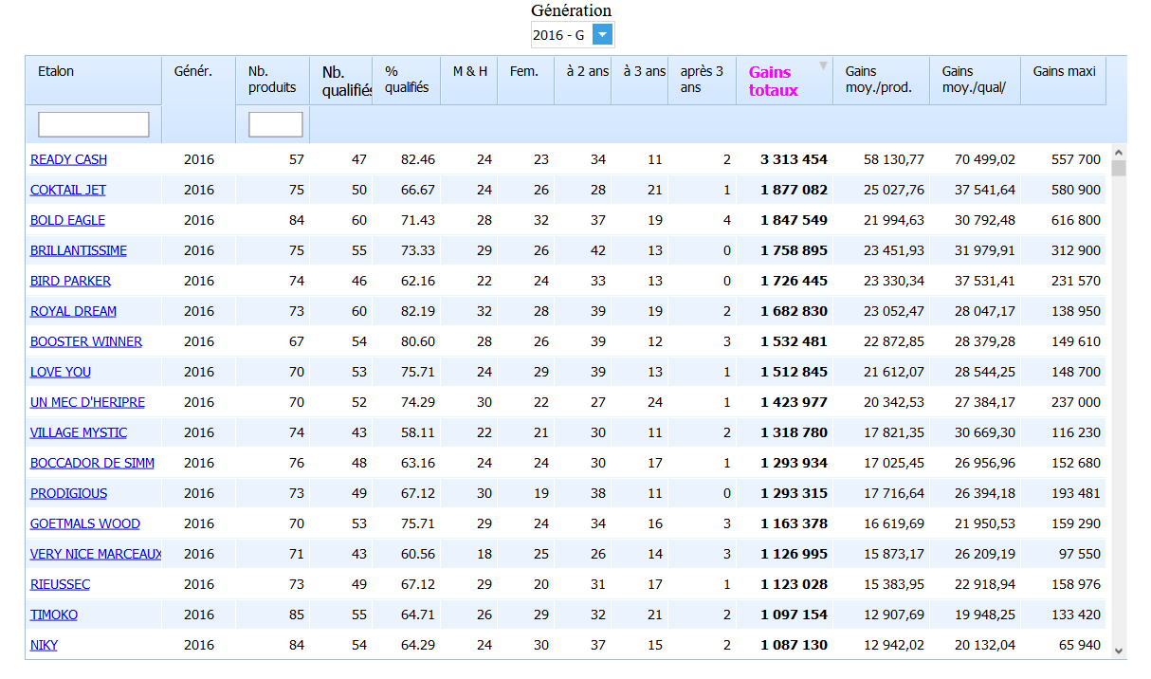Select BOOSTER WINNER gains maxi 149 610
Viewport: 1151px width, 679px height.
tap(1076, 341)
